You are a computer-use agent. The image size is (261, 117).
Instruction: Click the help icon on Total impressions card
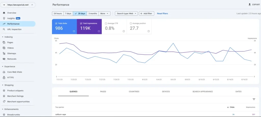(99, 31)
